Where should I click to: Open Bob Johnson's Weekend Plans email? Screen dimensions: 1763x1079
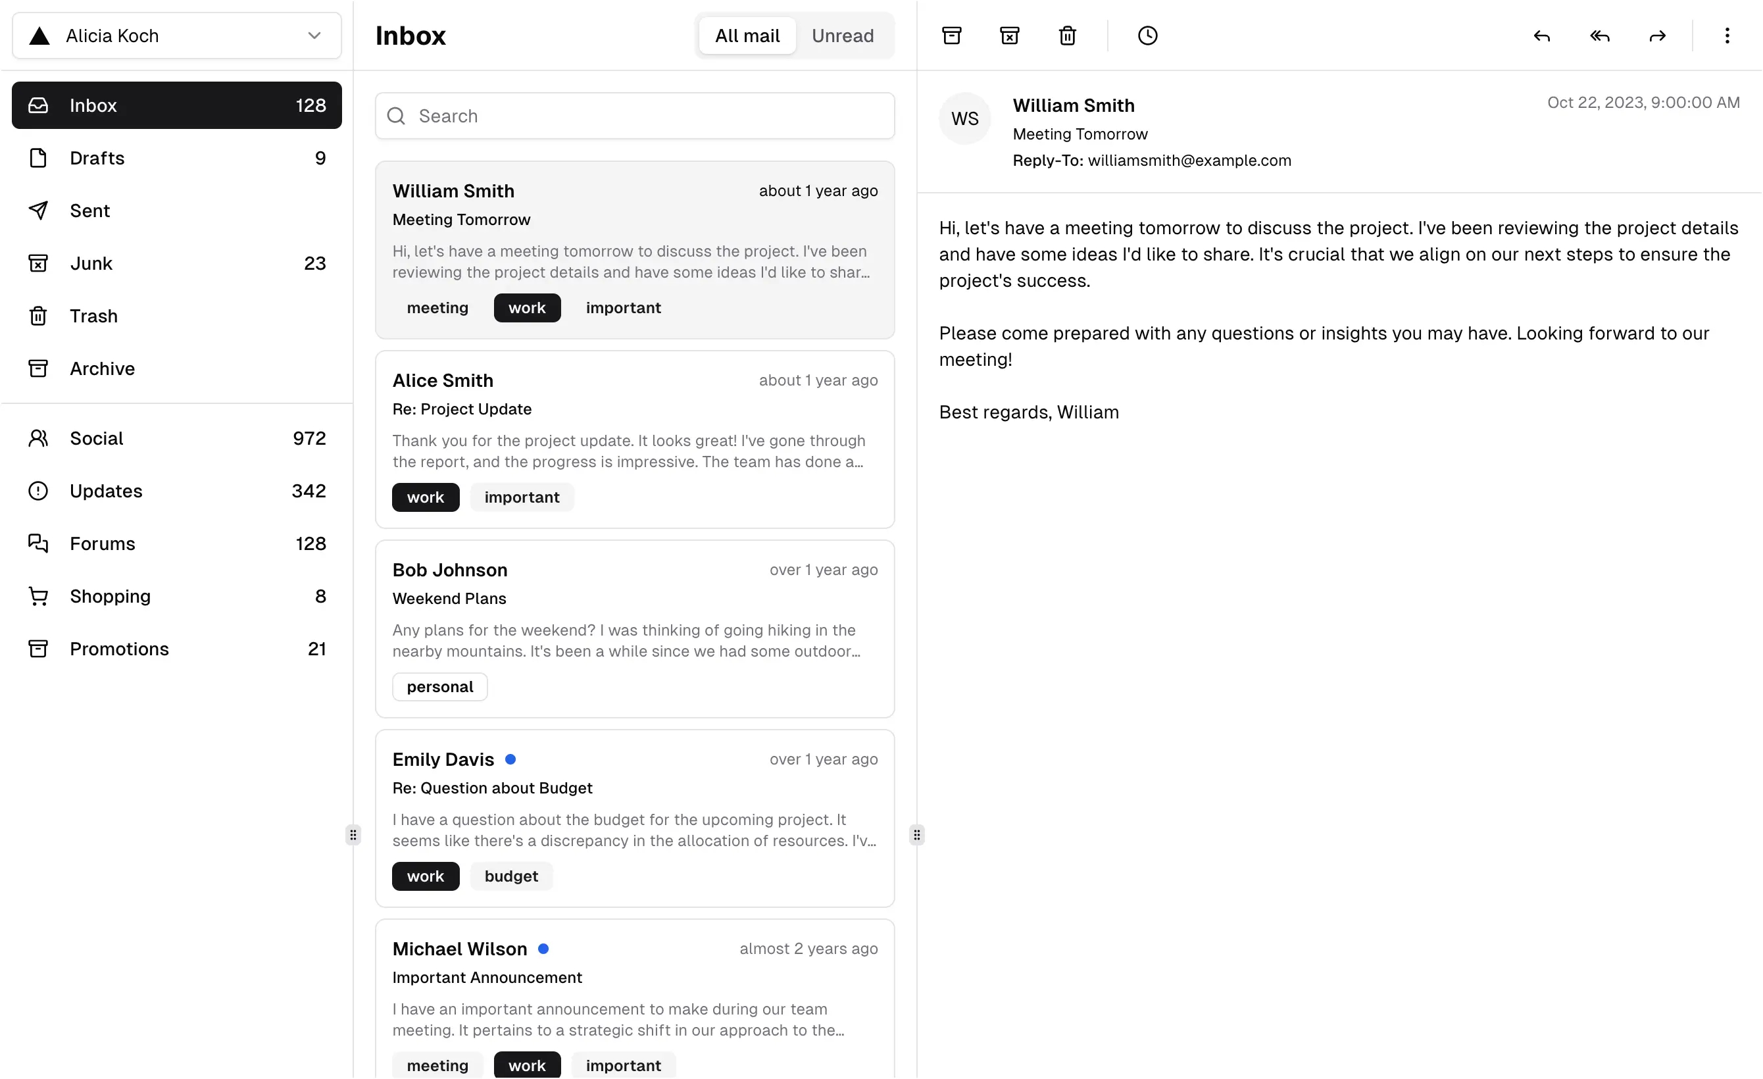pyautogui.click(x=635, y=629)
